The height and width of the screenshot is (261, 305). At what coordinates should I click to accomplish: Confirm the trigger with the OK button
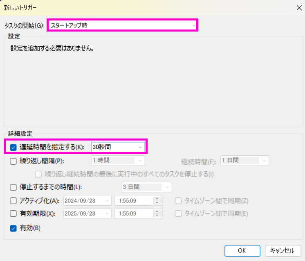(242, 251)
